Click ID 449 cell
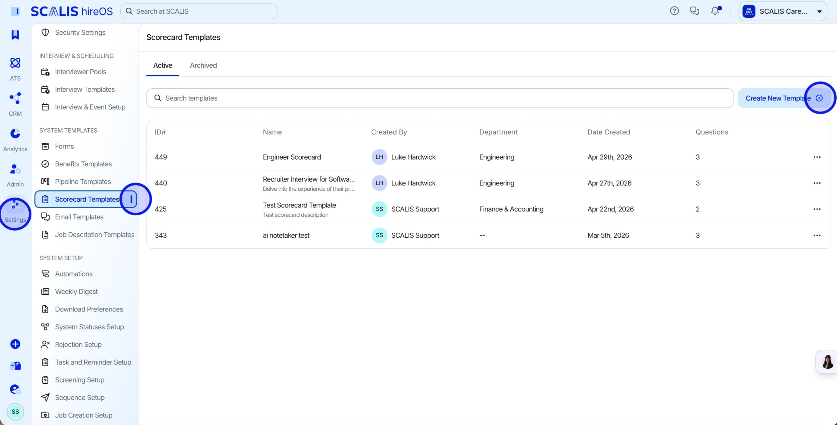 pos(161,157)
